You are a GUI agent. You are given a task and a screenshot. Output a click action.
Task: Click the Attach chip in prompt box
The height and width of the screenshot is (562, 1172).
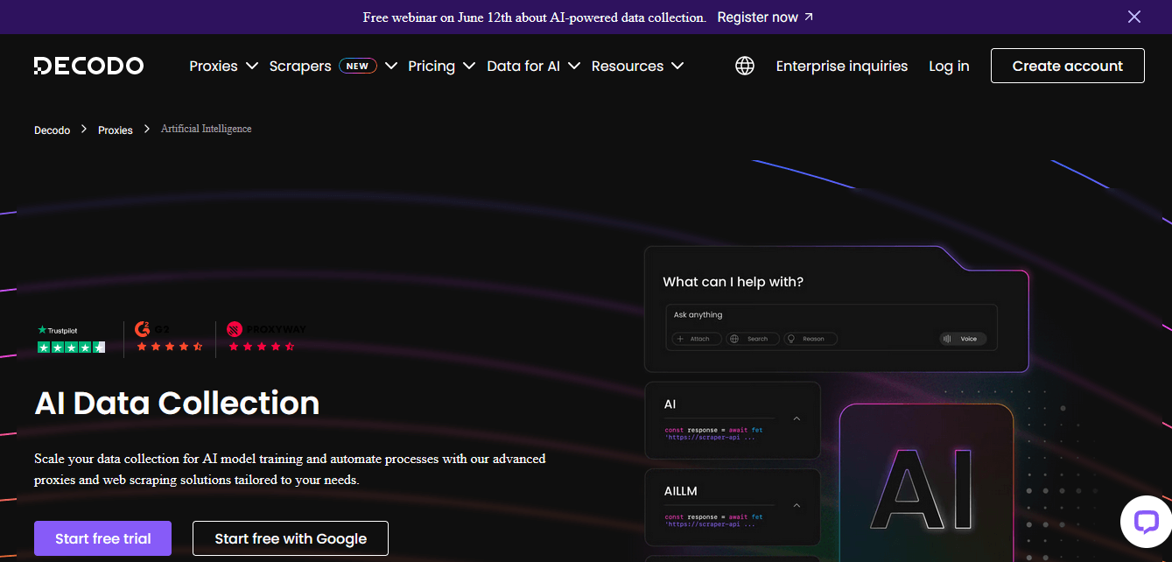point(697,339)
